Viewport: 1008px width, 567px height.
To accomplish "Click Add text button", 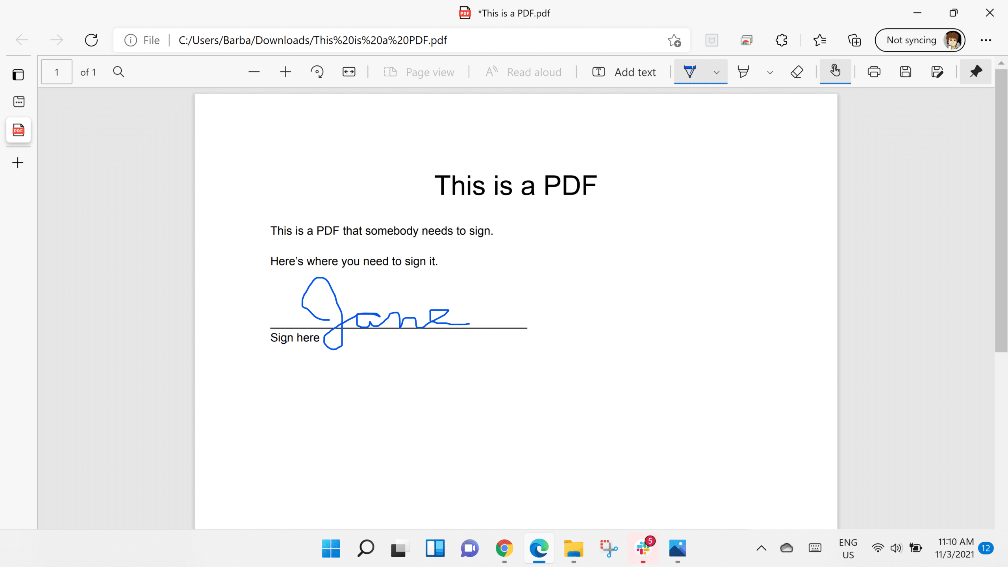I will tap(624, 72).
